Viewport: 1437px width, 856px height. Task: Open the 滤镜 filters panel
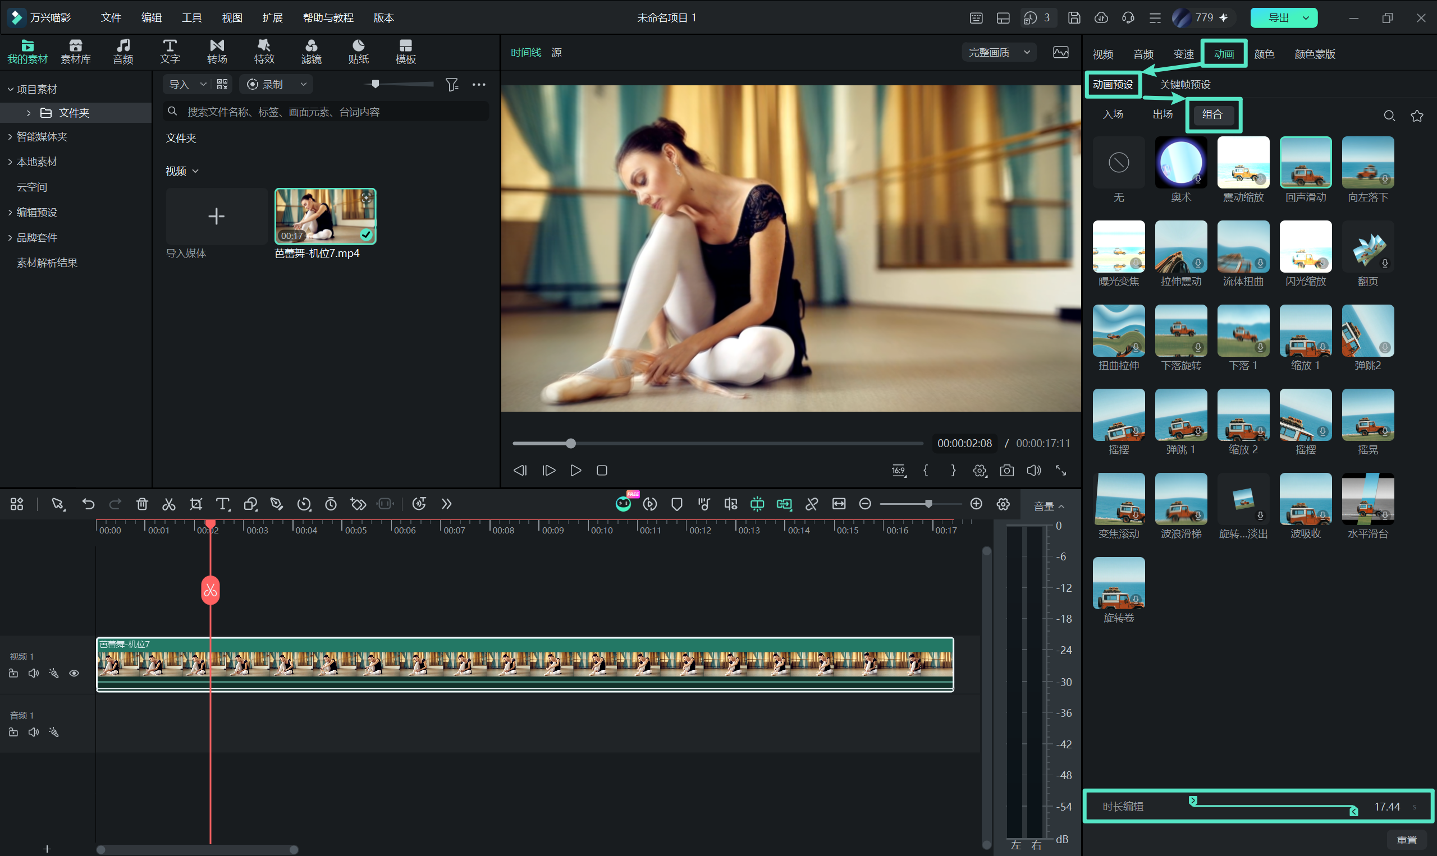[311, 52]
